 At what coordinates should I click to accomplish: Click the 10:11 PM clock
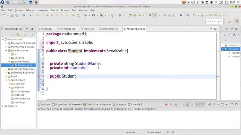coord(227,2)
